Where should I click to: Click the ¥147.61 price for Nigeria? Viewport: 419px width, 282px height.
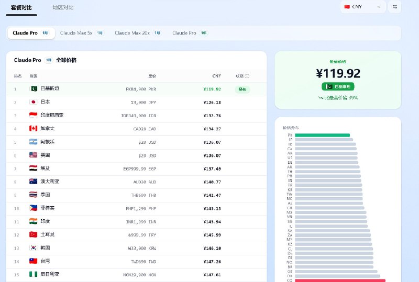tap(212, 275)
